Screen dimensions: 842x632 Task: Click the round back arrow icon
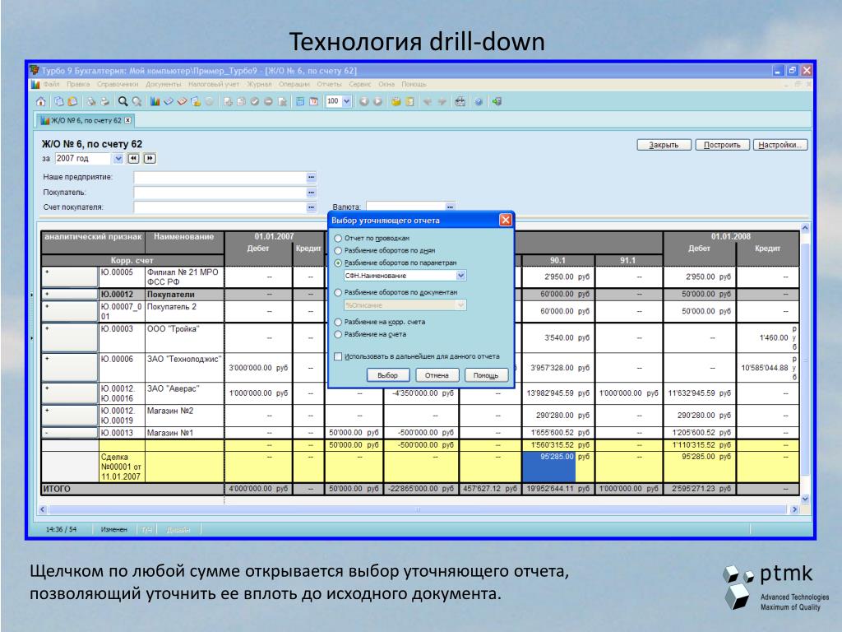pyautogui.click(x=364, y=101)
